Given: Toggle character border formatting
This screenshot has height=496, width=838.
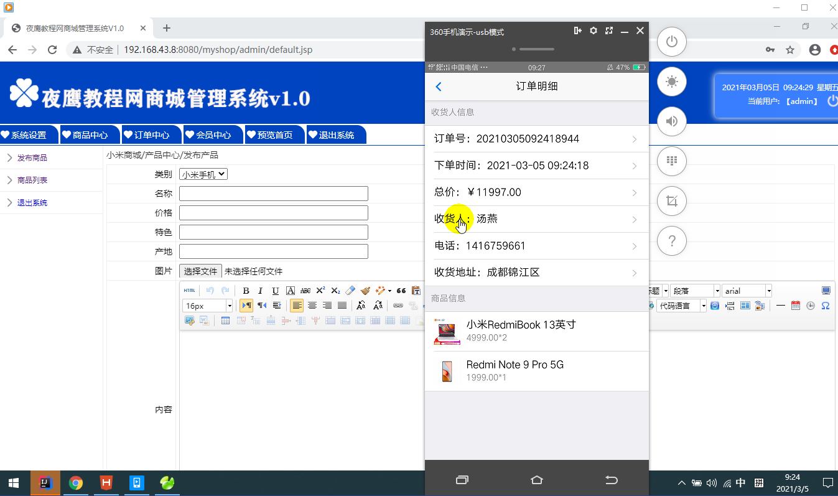Looking at the screenshot, I should 291,291.
